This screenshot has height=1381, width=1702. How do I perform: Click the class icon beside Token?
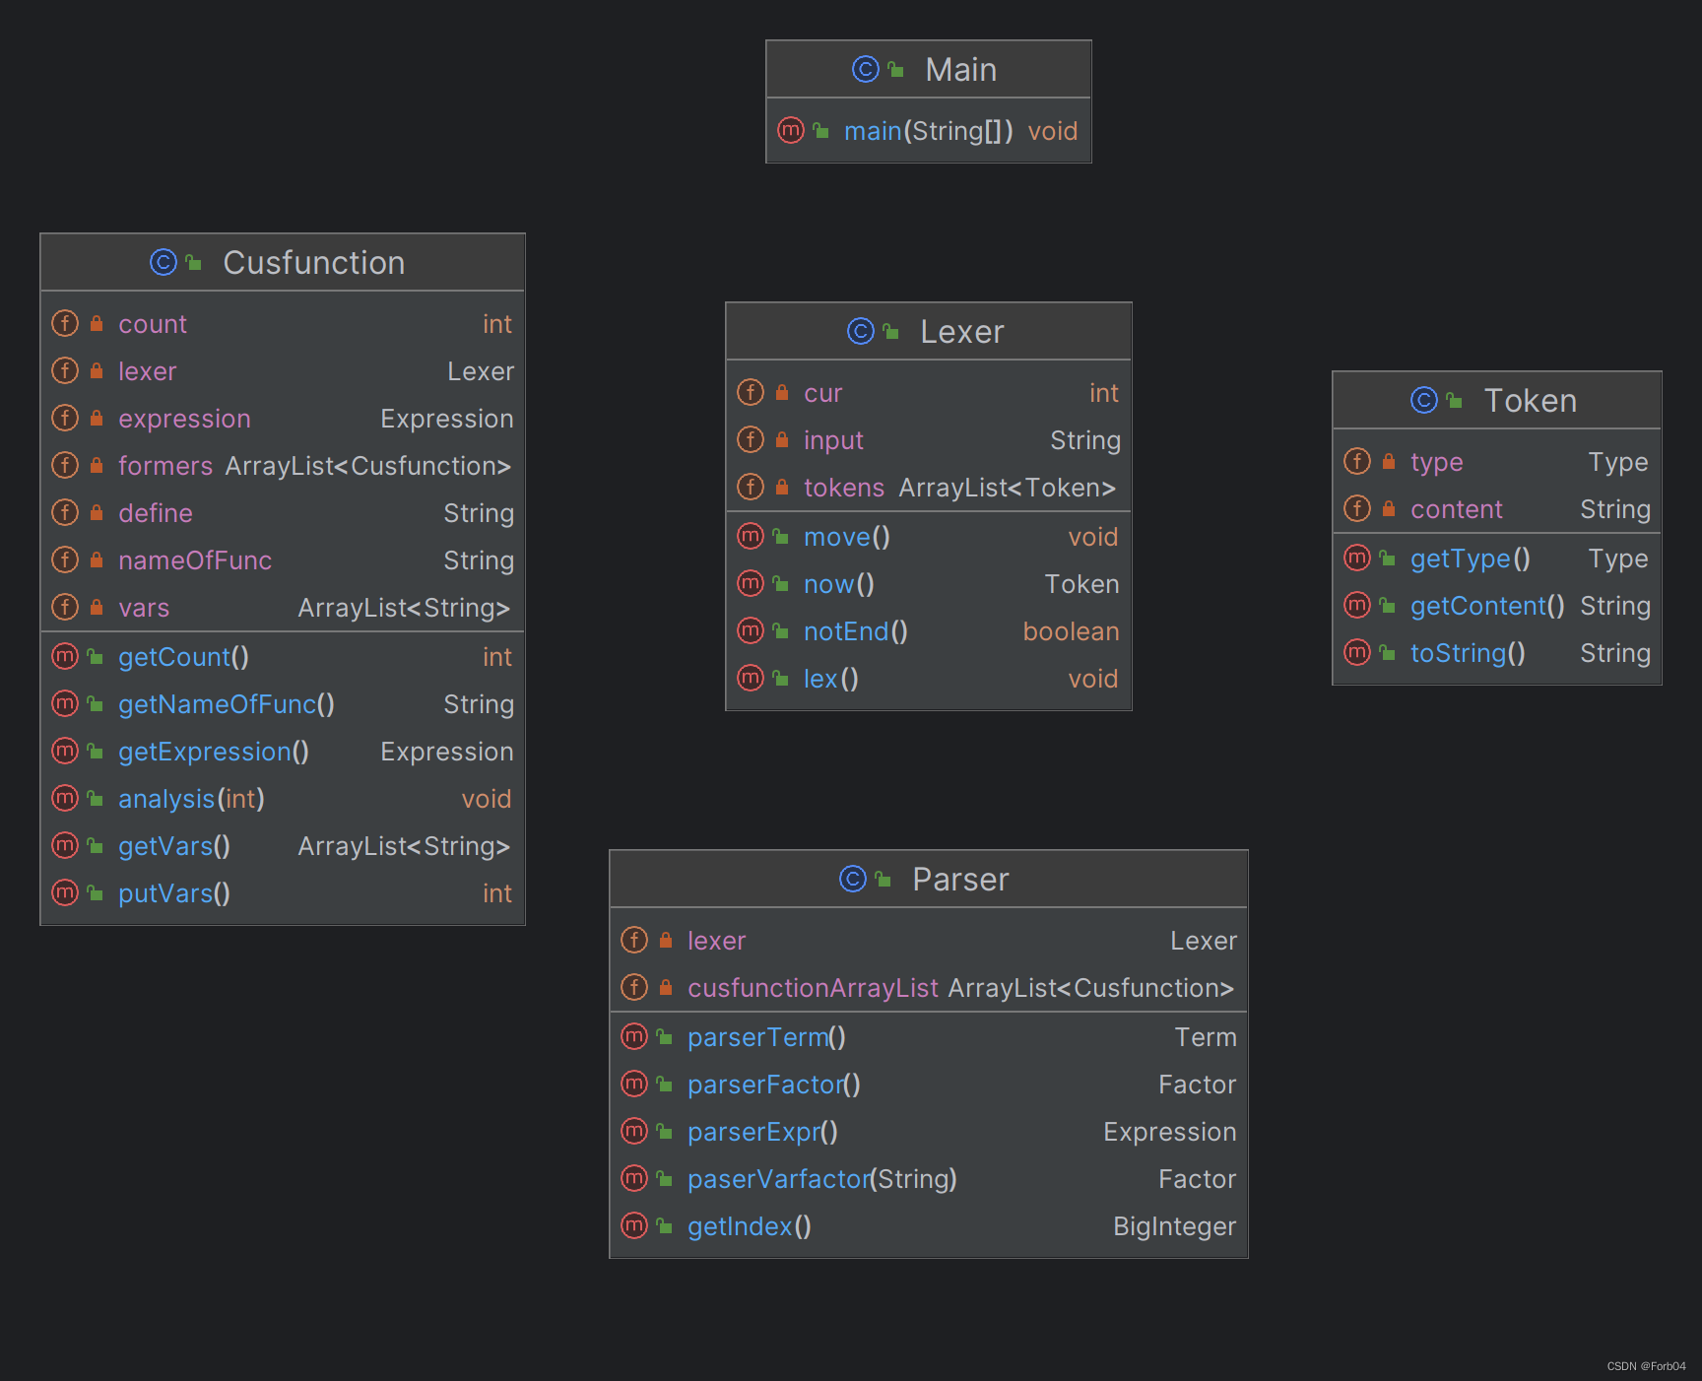pyautogui.click(x=1423, y=400)
